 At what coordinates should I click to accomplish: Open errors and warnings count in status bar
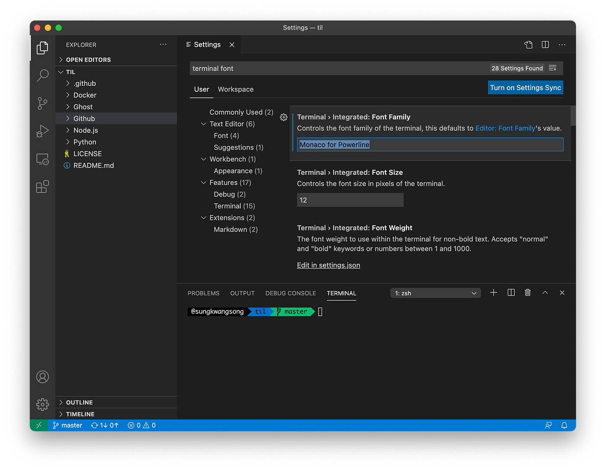click(142, 425)
